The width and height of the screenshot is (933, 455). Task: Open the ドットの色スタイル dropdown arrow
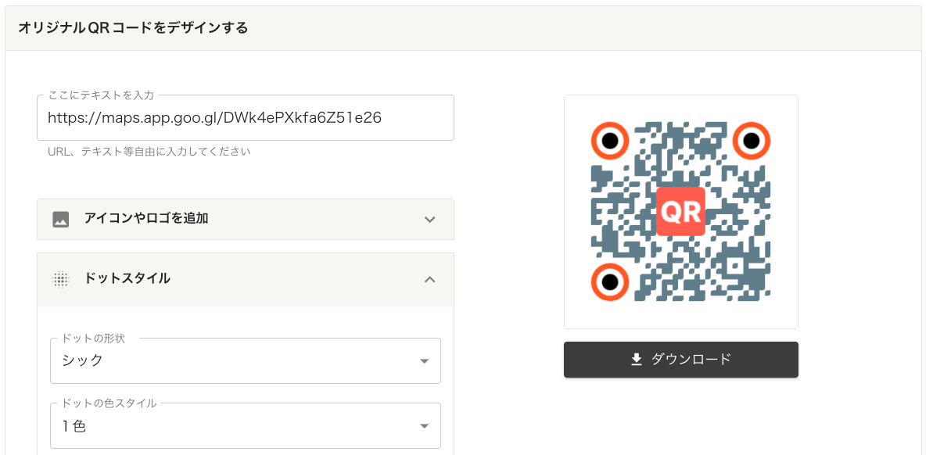coord(424,426)
